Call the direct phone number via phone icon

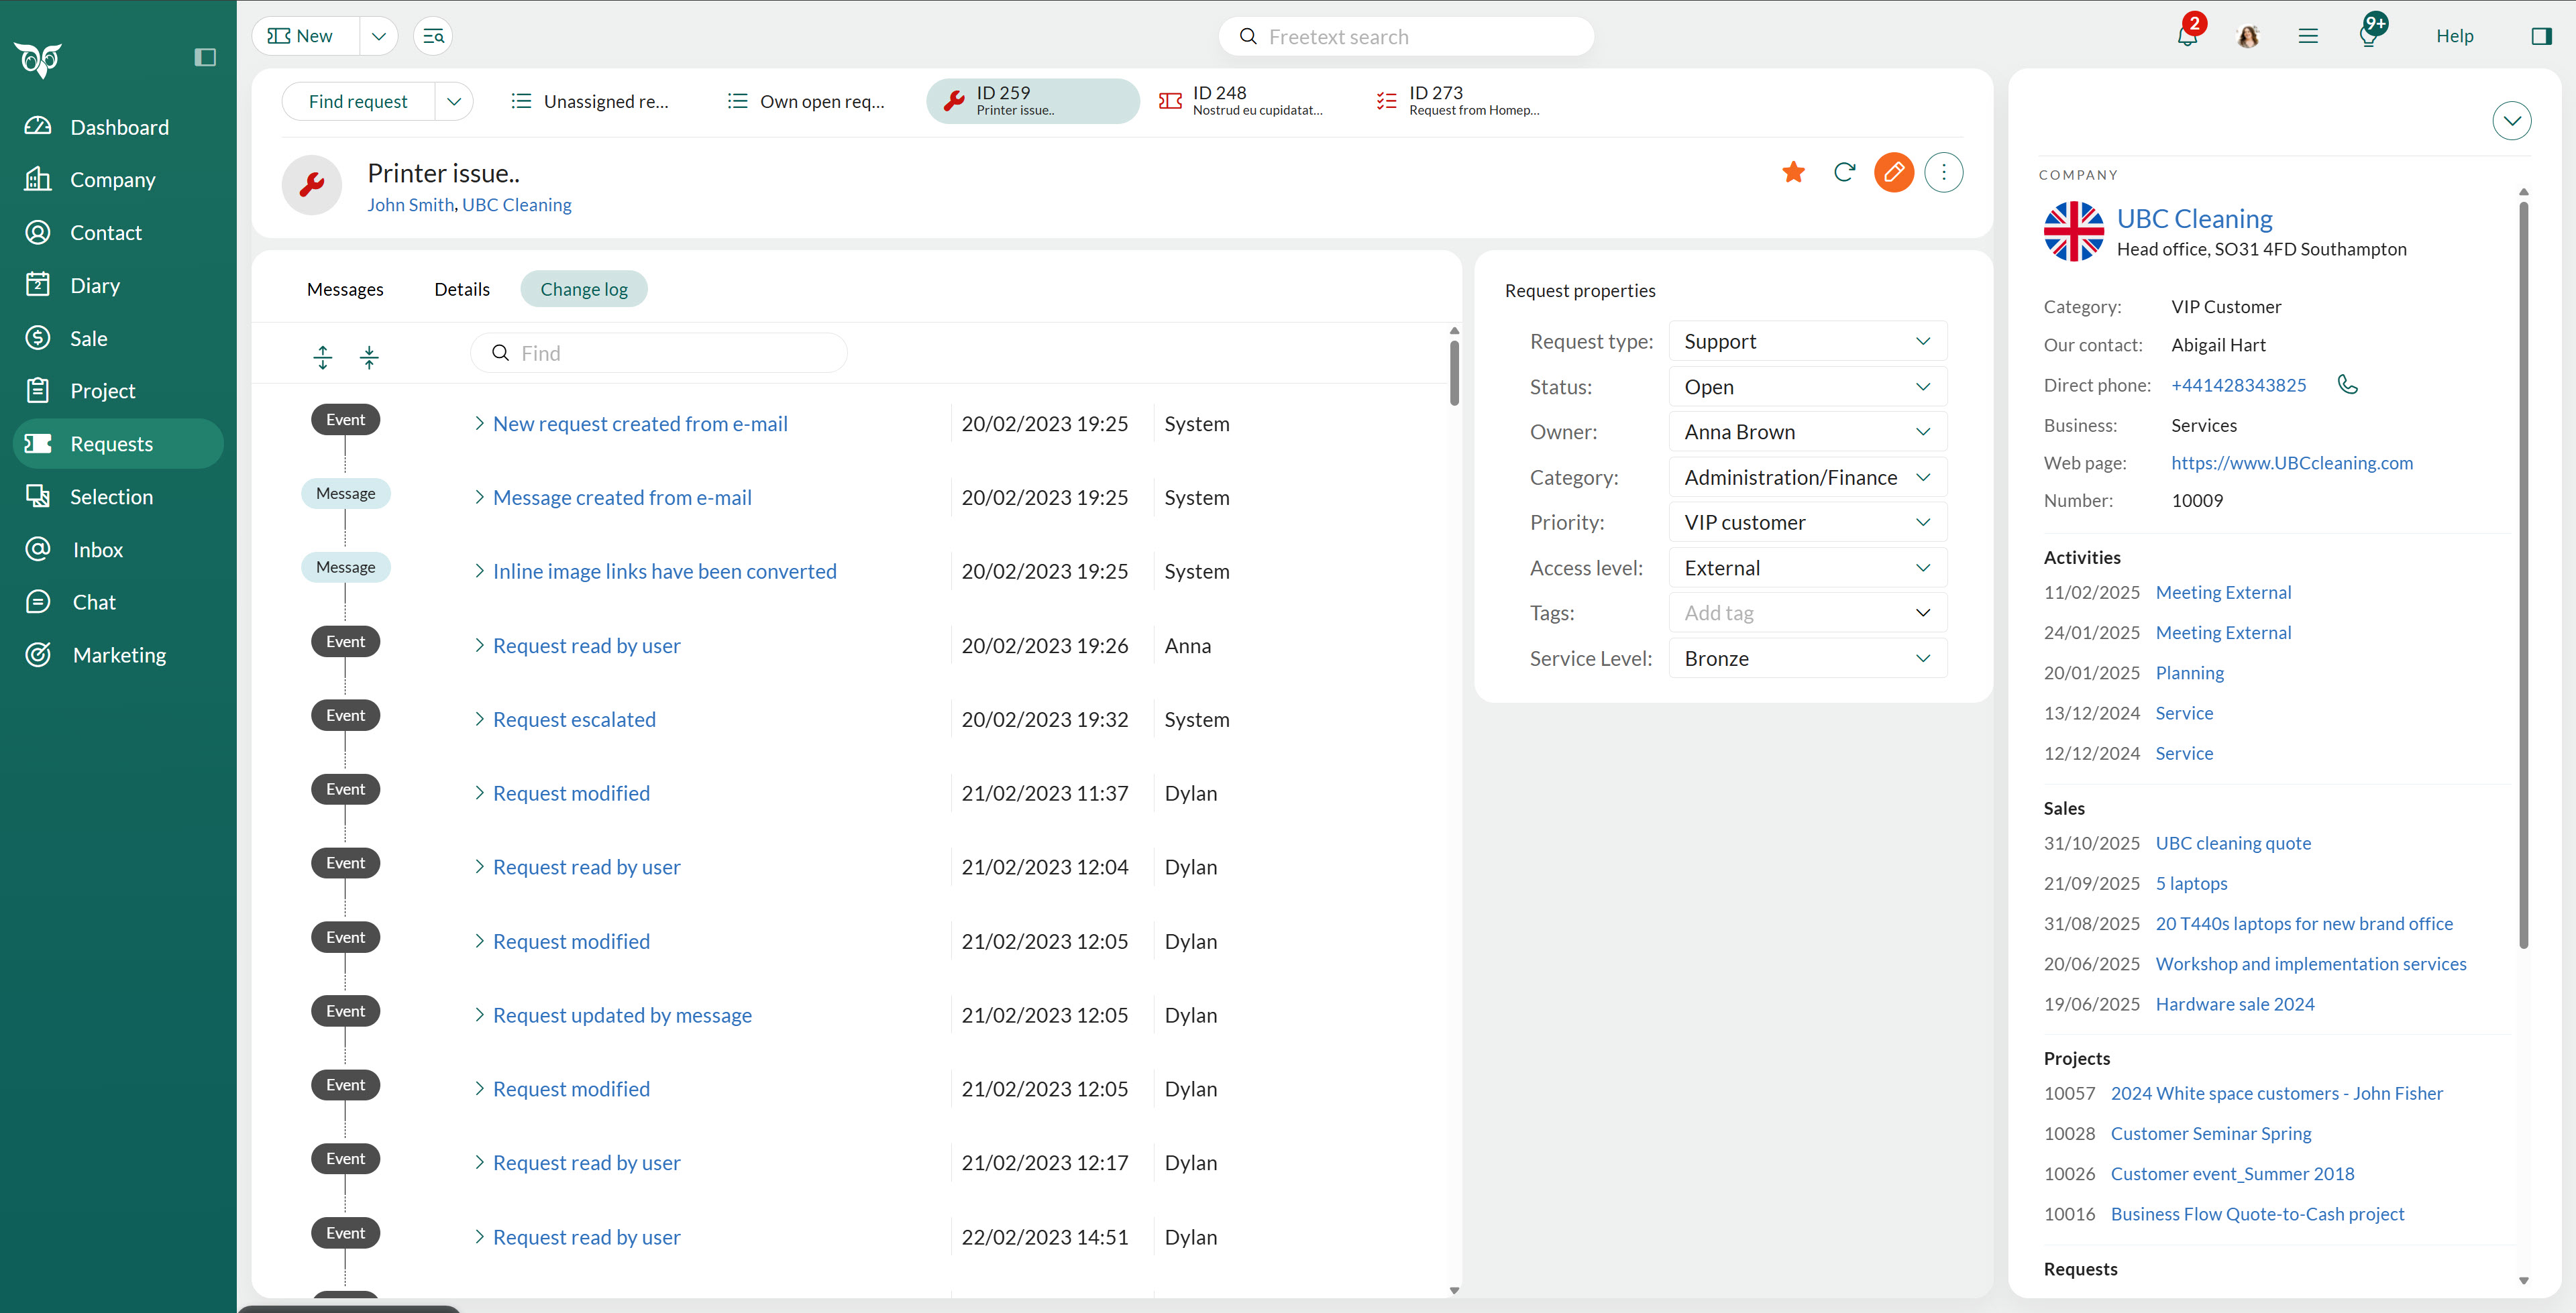(2347, 385)
